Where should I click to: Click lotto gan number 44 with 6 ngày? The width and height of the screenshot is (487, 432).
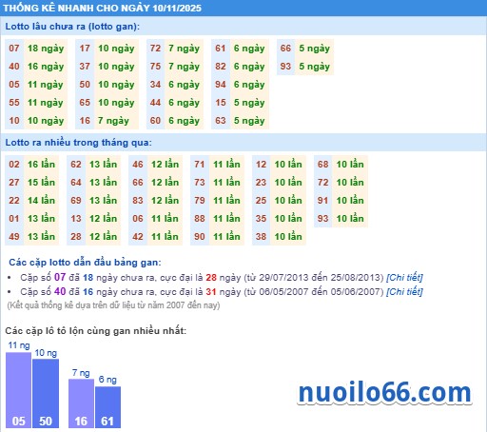click(x=155, y=103)
